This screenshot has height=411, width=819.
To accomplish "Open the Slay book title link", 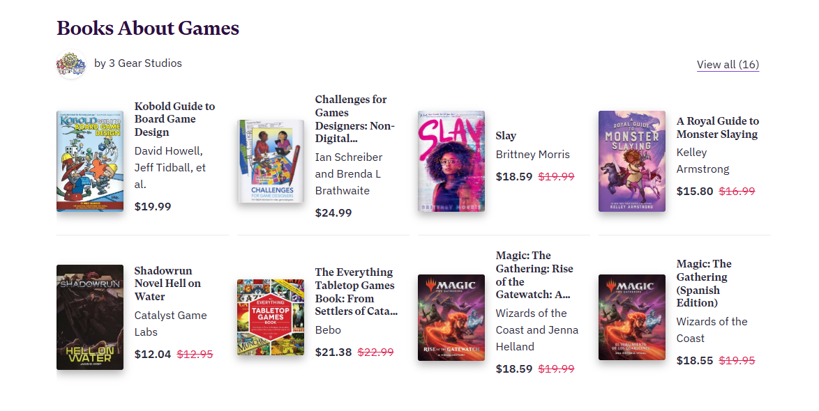I will pos(506,136).
